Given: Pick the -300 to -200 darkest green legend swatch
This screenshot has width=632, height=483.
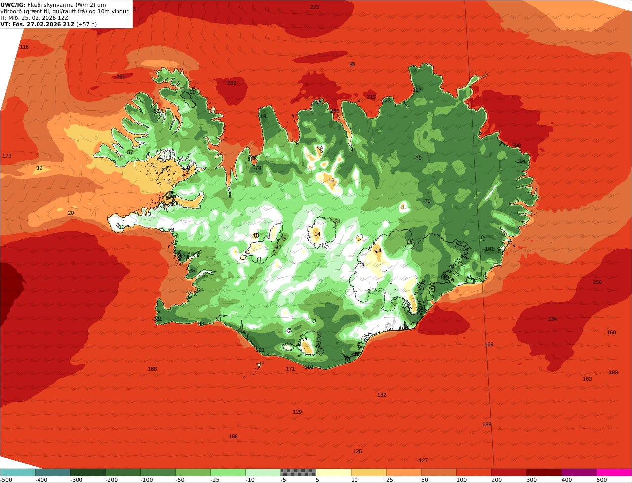Looking at the screenshot, I should [x=88, y=472].
